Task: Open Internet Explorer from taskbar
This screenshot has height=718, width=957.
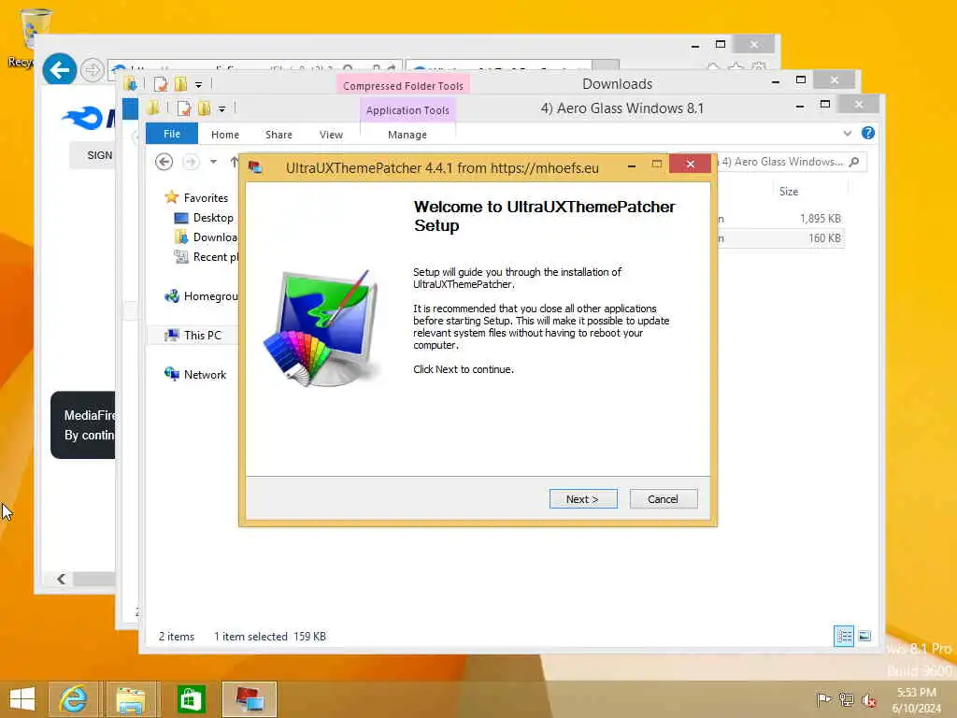Action: coord(73,699)
